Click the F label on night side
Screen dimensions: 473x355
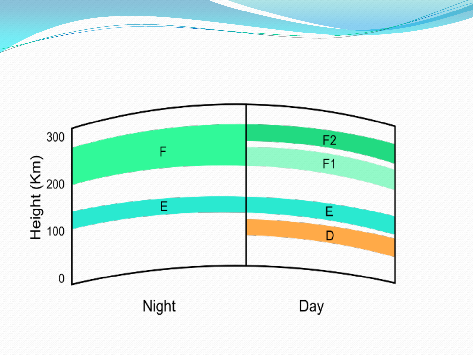pos(163,152)
